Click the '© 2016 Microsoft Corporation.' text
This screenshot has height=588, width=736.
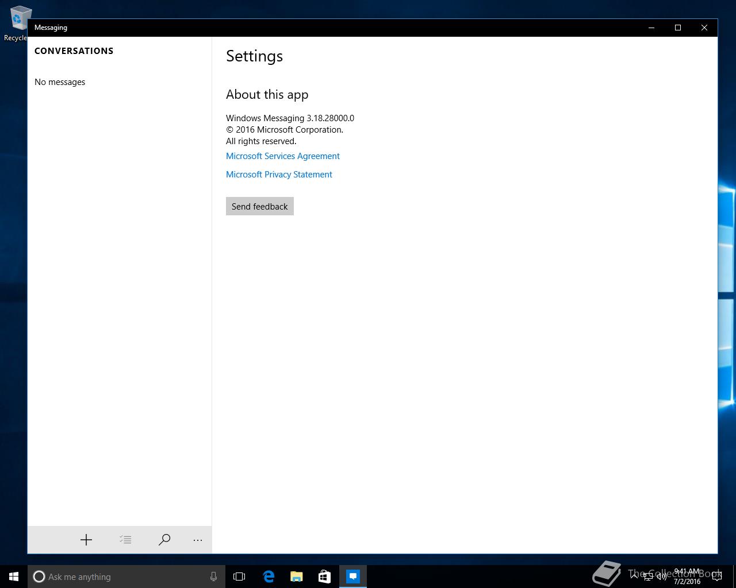[285, 130]
